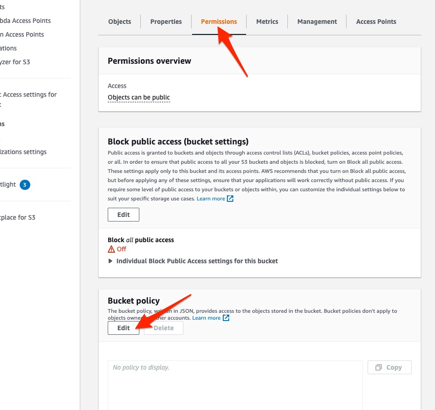
Task: Open the Lambda Access Points sidebar link
Action: tap(26, 21)
